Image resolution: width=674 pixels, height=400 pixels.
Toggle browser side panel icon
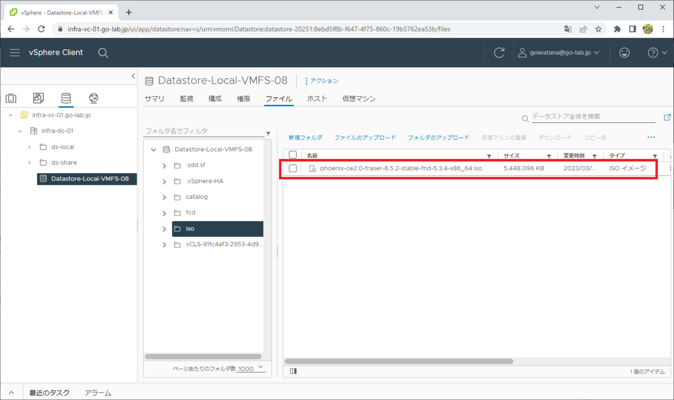pyautogui.click(x=632, y=29)
